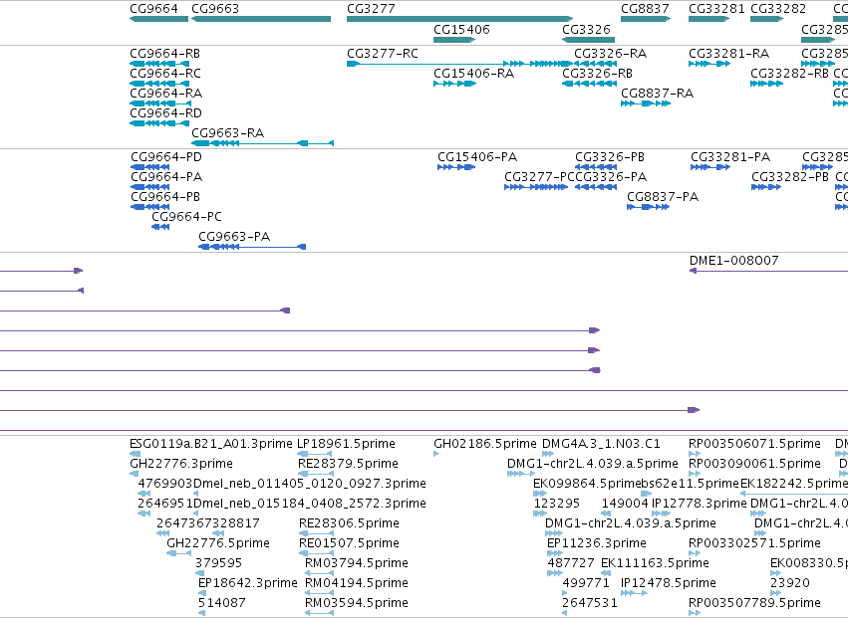
Task: Select feature DMG4A3_1.N03.C1
Action: [548, 454]
